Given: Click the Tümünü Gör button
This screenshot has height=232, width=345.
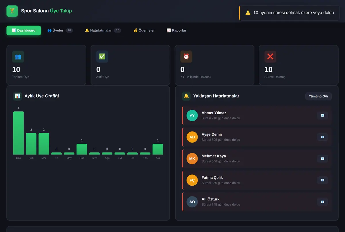Looking at the screenshot, I should tap(319, 96).
